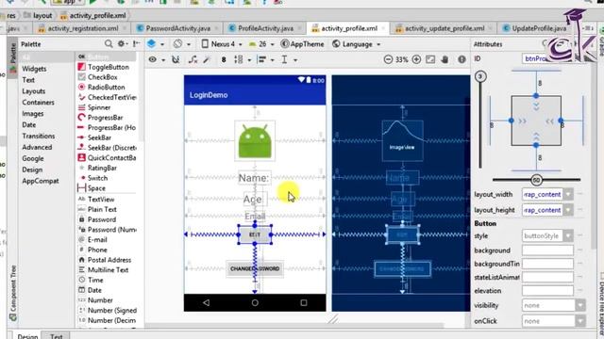Open the activity_update_profile.xml tab
Screen dimensions: 604x339
[445, 28]
